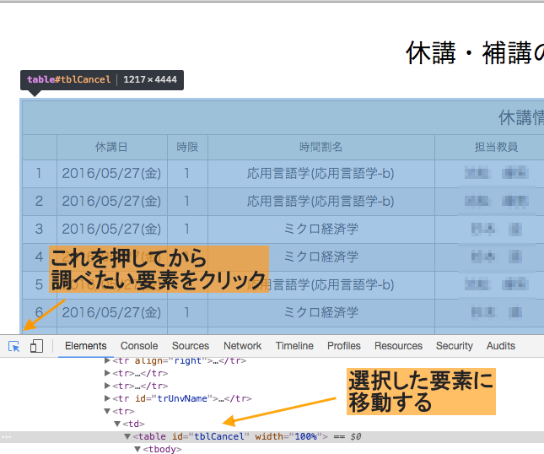Expand the tr align="right" node
The height and width of the screenshot is (454, 544).
click(107, 360)
